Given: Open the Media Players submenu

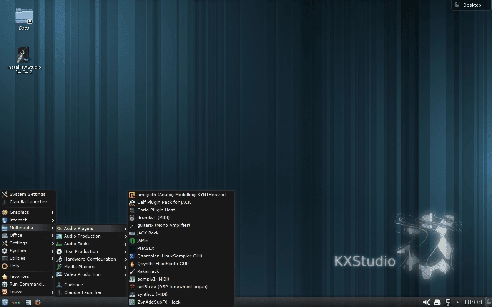Looking at the screenshot, I should click(x=91, y=267).
